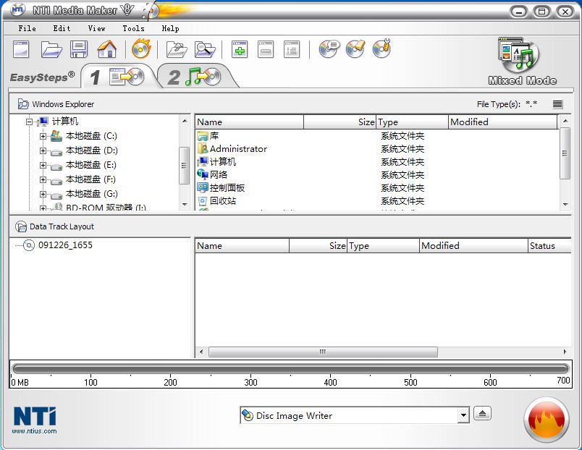Viewport: 582px width, 450px height.
Task: Select the 库 folder in file list
Action: tap(214, 136)
